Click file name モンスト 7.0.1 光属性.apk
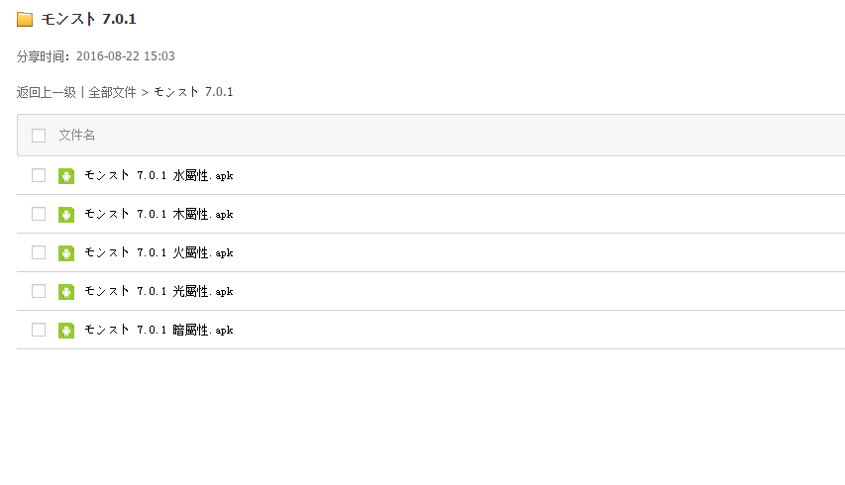The width and height of the screenshot is (845, 485). coord(158,292)
